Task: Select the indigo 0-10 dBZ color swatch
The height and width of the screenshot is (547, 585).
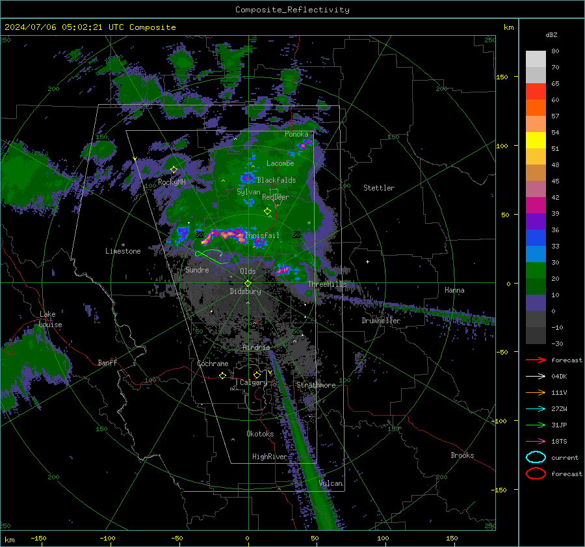Action: click(x=536, y=303)
